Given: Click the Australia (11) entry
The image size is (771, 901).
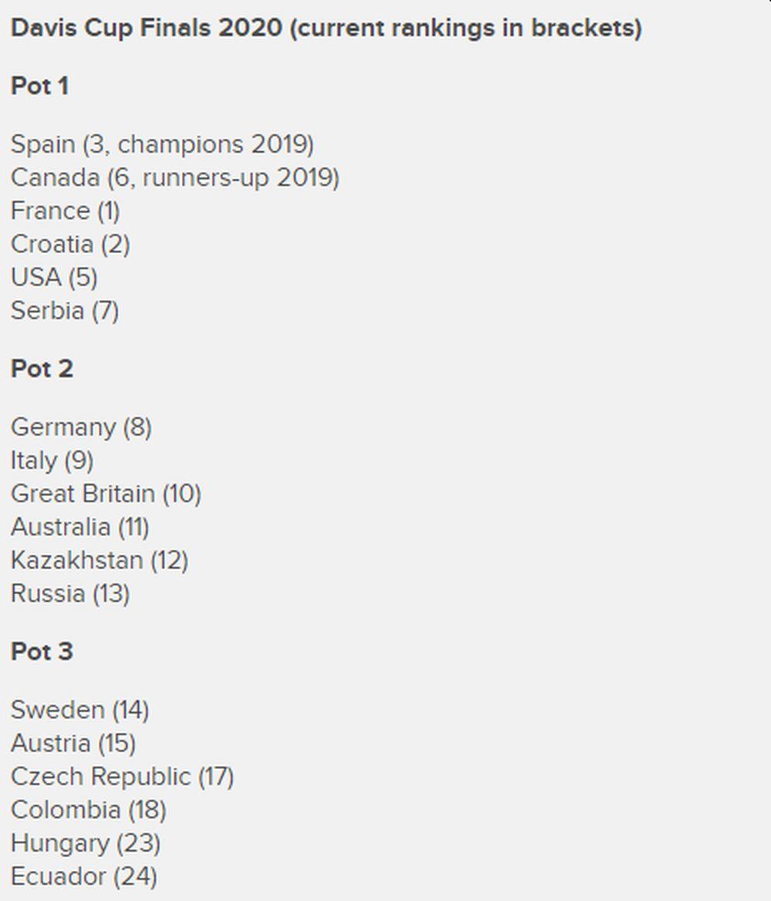Looking at the screenshot, I should click(79, 526).
